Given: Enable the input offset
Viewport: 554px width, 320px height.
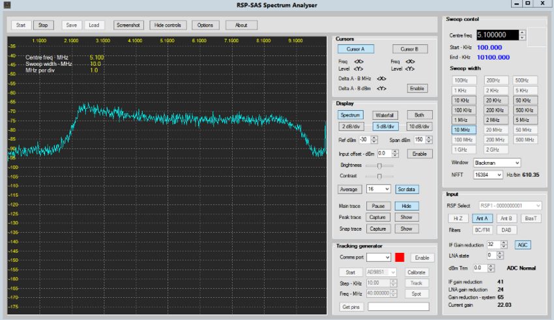Looking at the screenshot, I should 419,154.
